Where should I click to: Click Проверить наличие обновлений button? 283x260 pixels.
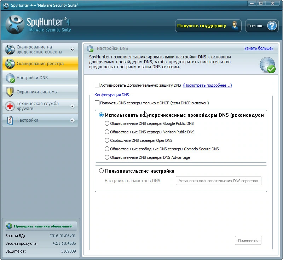click(41, 226)
